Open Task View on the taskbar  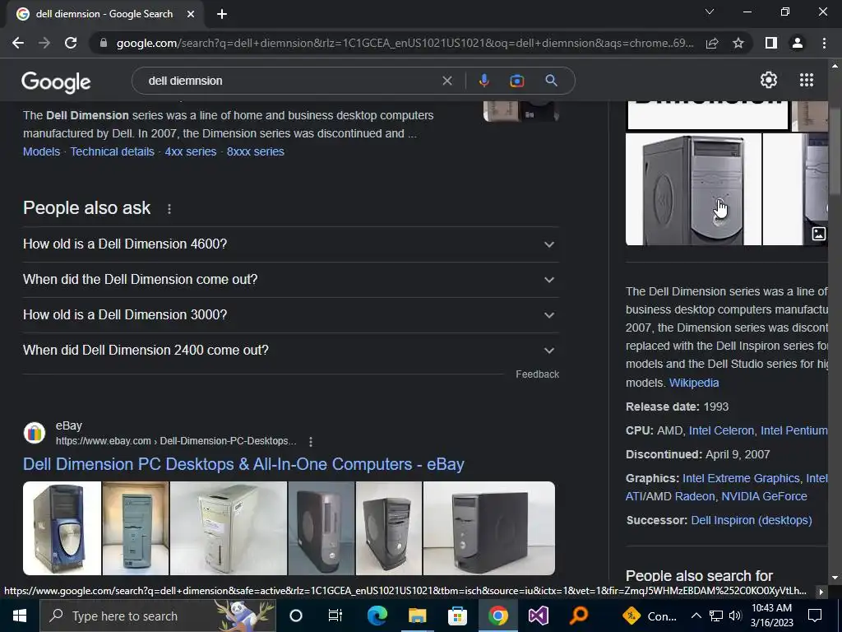point(335,616)
